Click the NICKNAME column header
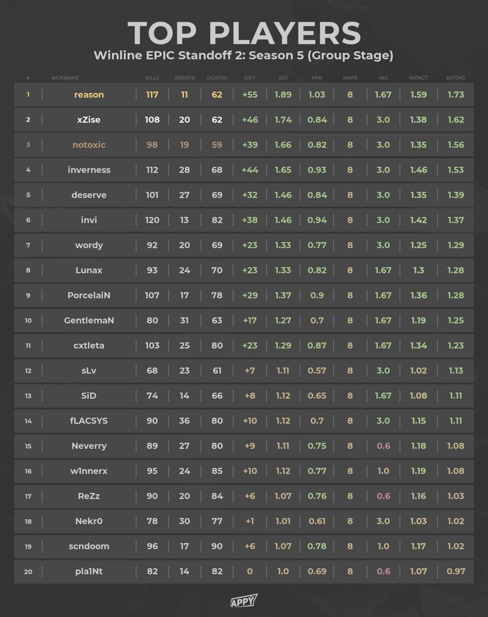The image size is (488, 617). (65, 78)
